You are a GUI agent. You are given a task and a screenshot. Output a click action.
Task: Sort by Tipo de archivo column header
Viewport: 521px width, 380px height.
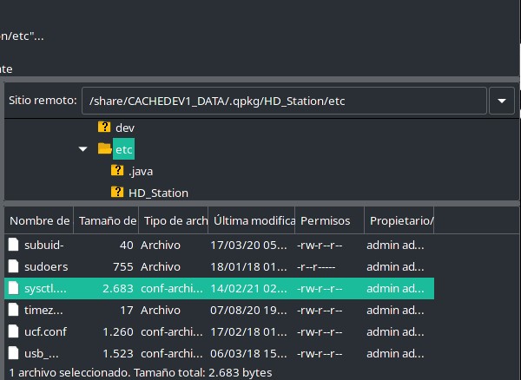point(172,221)
